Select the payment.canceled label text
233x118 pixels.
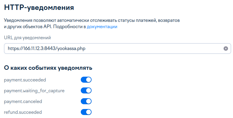[x=23, y=102]
